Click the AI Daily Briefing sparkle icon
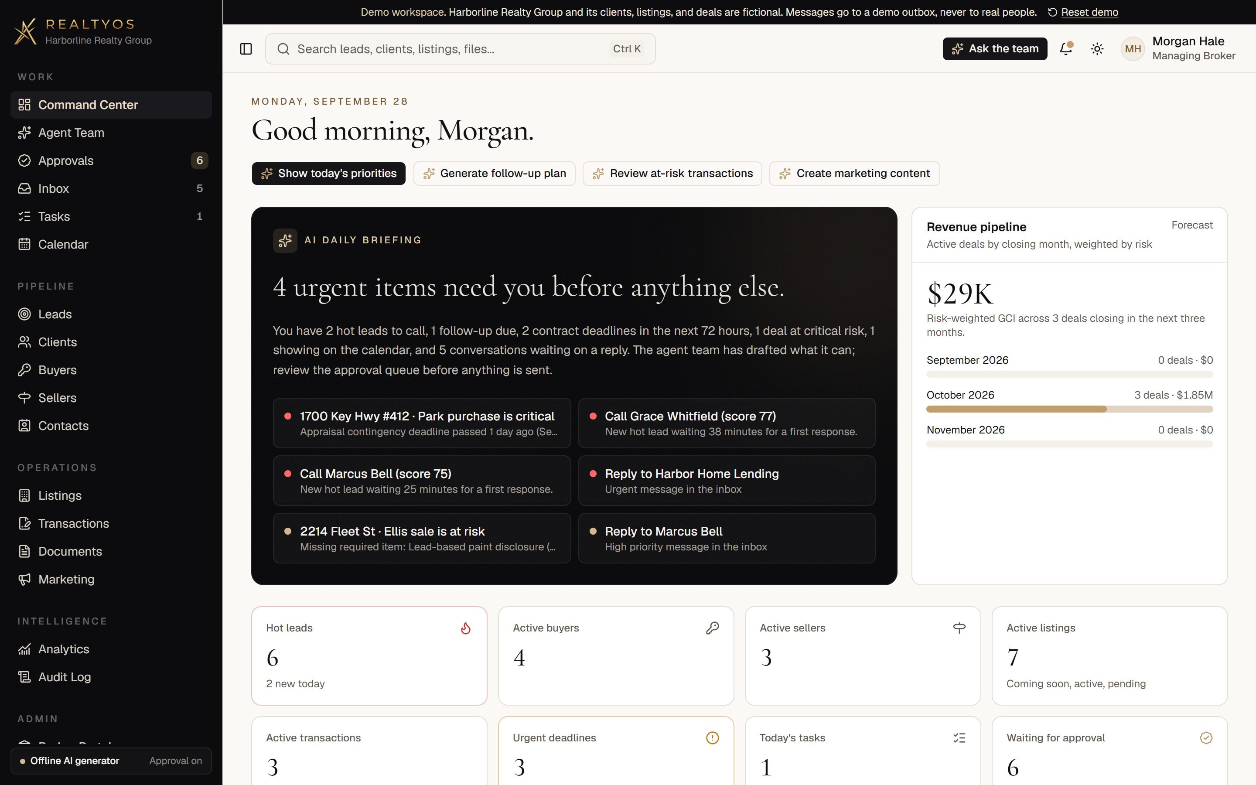The image size is (1256, 785). pyautogui.click(x=285, y=240)
